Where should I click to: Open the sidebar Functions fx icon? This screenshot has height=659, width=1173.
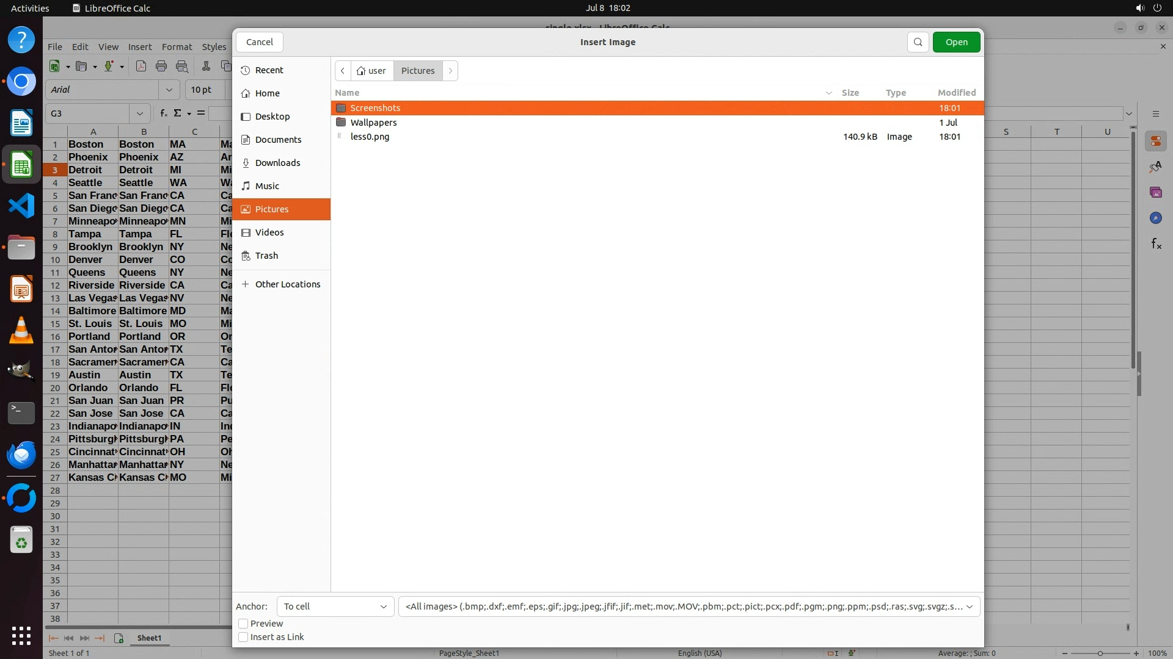pos(1155,244)
